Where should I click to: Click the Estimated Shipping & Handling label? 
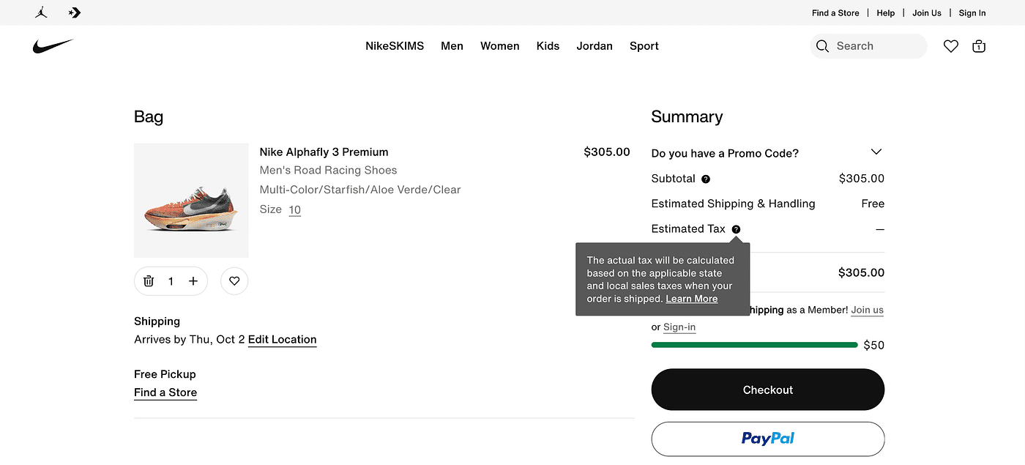tap(734, 204)
